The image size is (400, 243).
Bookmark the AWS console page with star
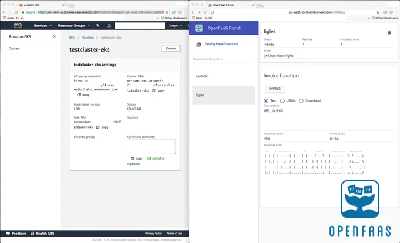[166, 12]
